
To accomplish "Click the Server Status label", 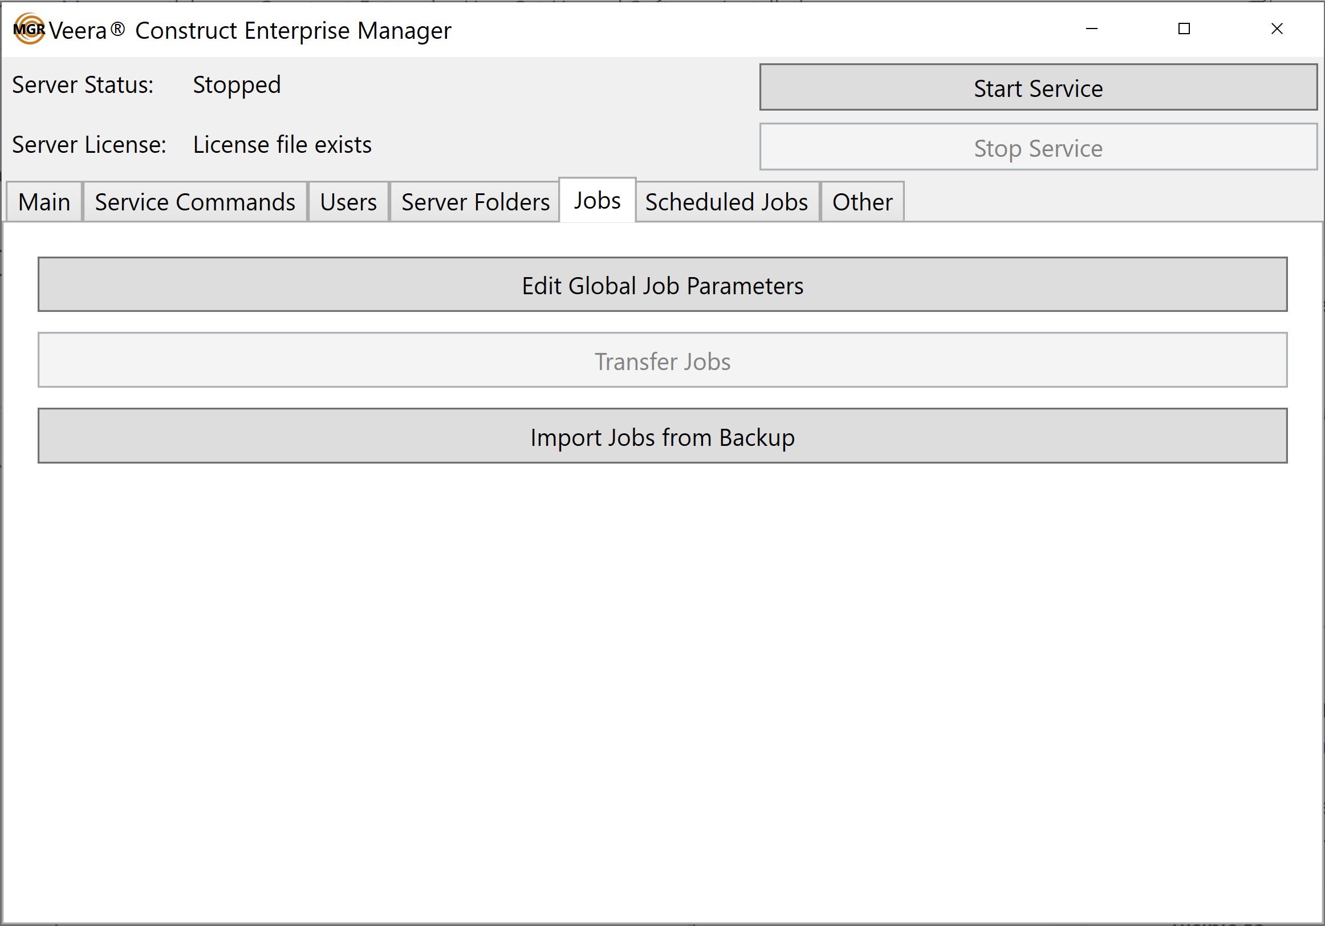I will click(x=83, y=85).
